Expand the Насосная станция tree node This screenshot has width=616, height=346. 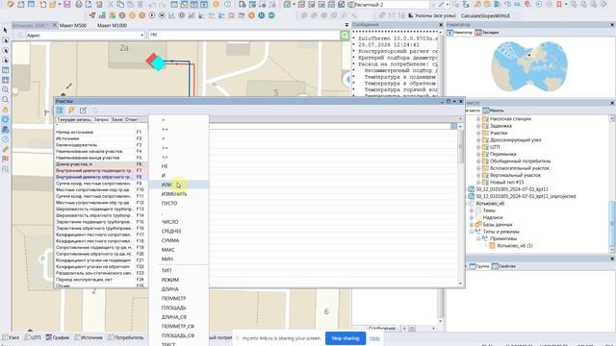(478, 119)
